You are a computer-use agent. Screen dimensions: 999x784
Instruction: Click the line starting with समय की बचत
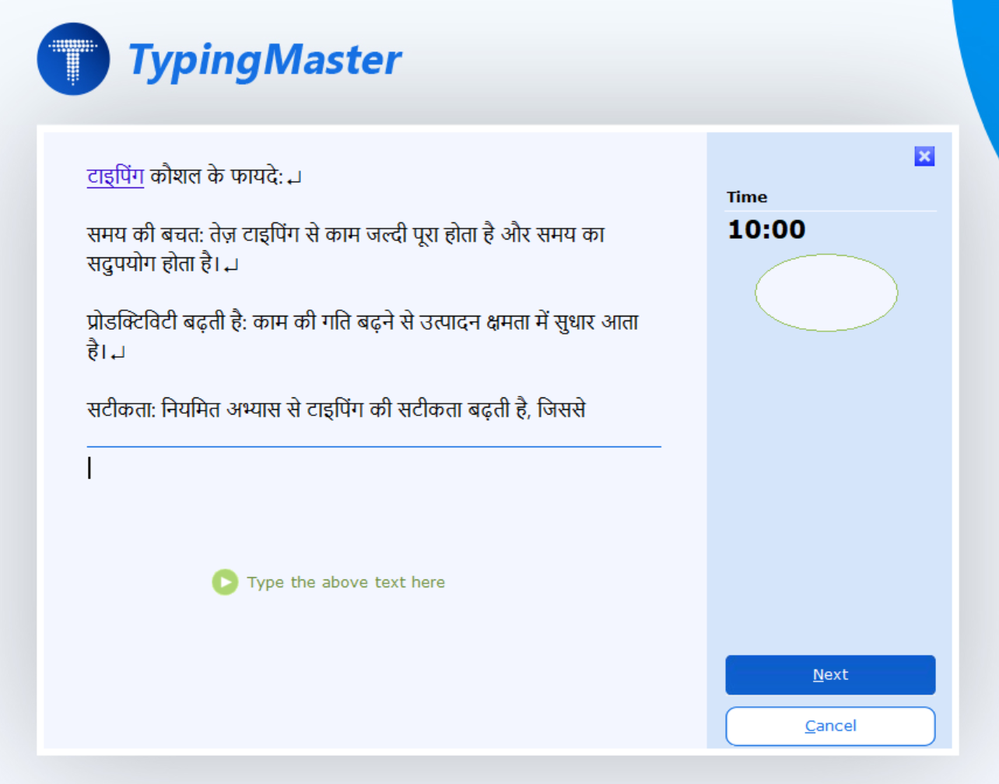[345, 234]
